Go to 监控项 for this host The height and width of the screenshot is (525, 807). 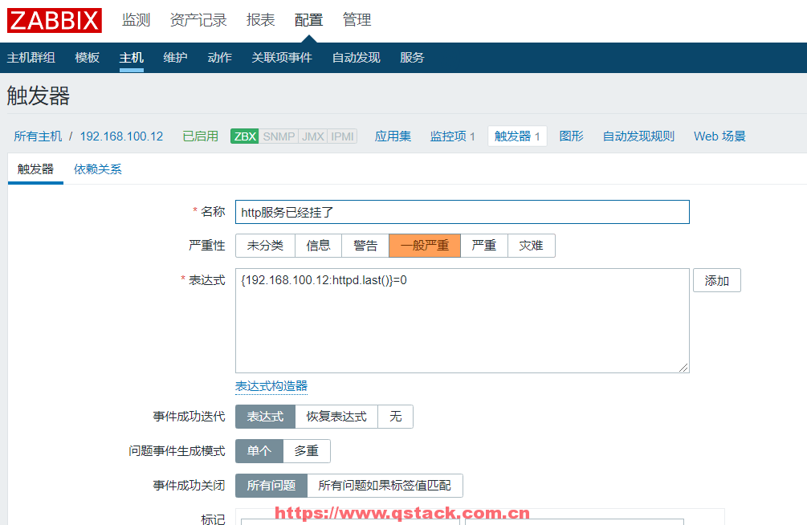click(452, 136)
